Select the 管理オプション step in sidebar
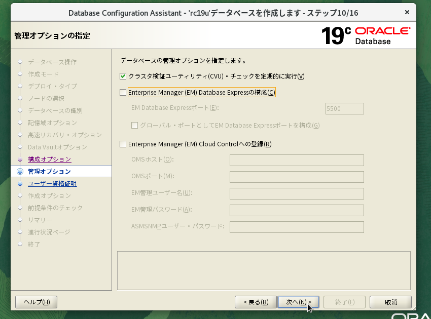431x319 pixels. point(50,172)
